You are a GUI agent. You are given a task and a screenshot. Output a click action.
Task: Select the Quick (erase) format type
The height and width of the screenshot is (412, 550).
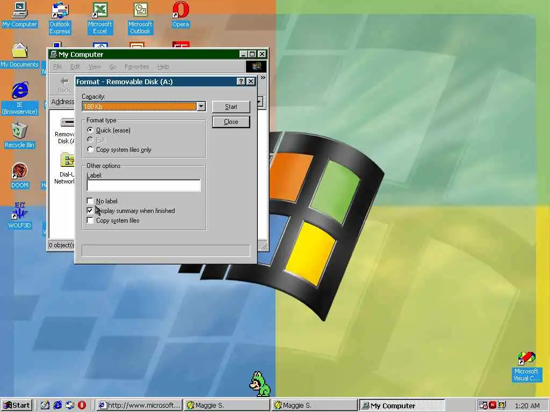(x=90, y=130)
